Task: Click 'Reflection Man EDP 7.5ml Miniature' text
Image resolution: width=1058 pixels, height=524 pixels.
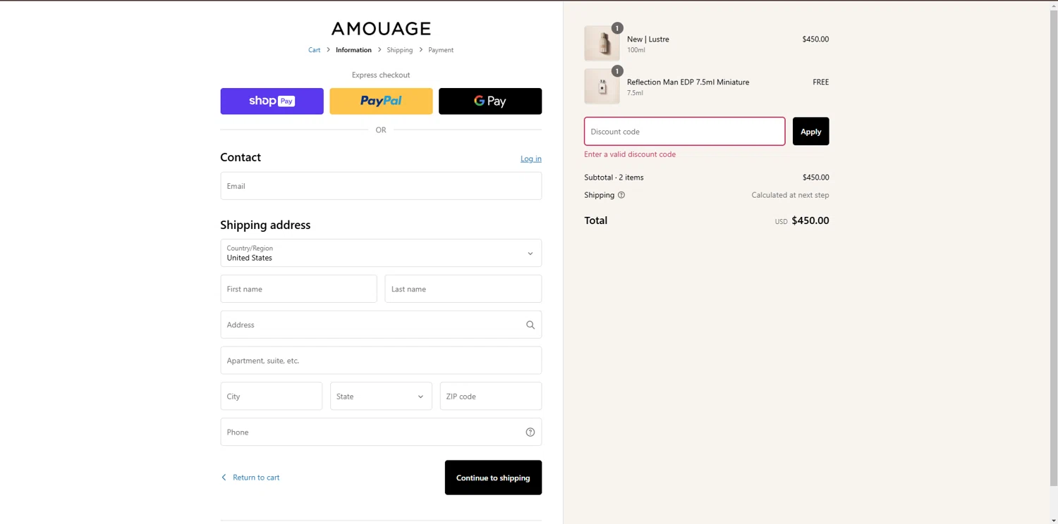Action: [x=688, y=82]
